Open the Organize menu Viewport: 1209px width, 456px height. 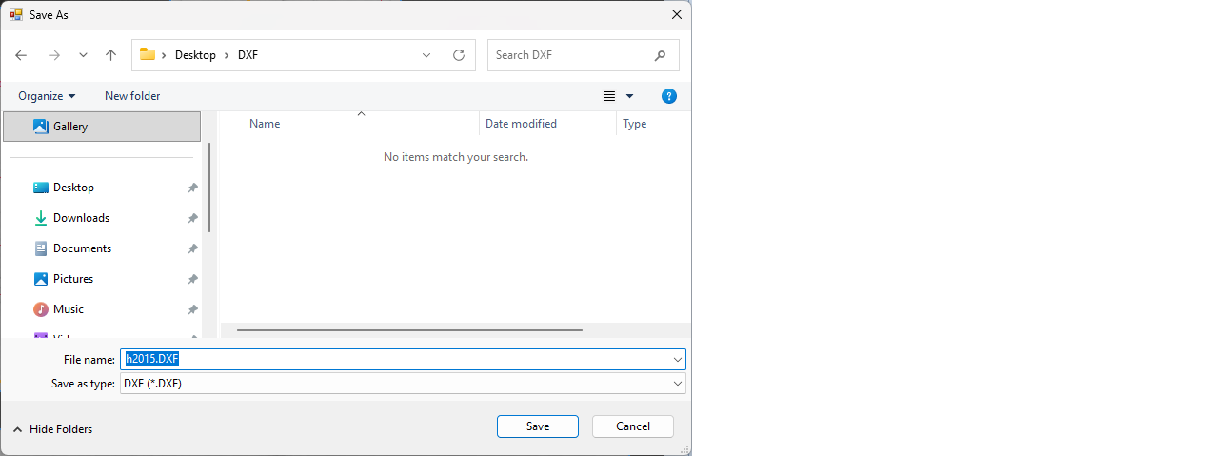[x=46, y=96]
